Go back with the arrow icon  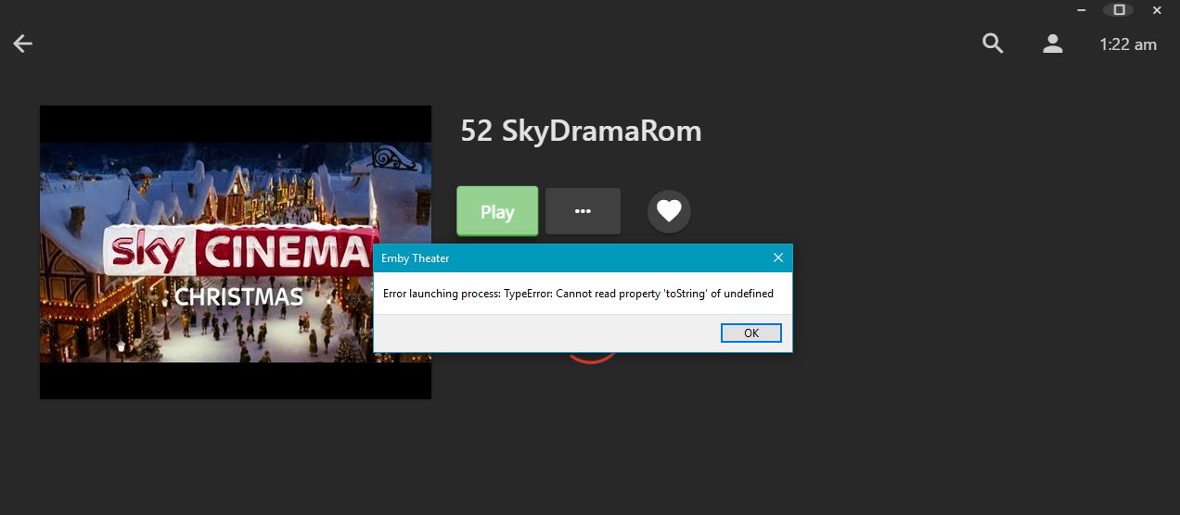click(22, 44)
